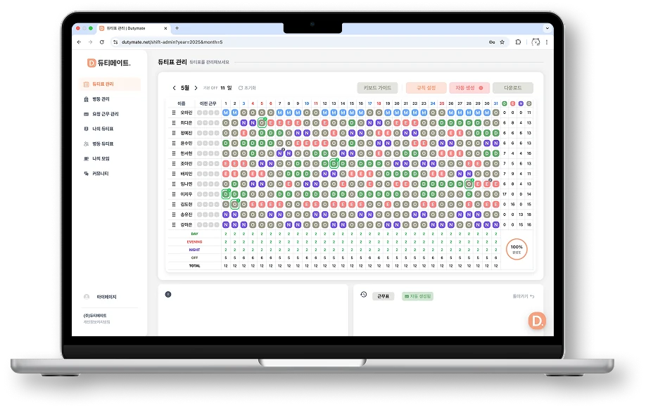Click the day 31 column header
Image resolution: width=646 pixels, height=408 pixels.
495,103
